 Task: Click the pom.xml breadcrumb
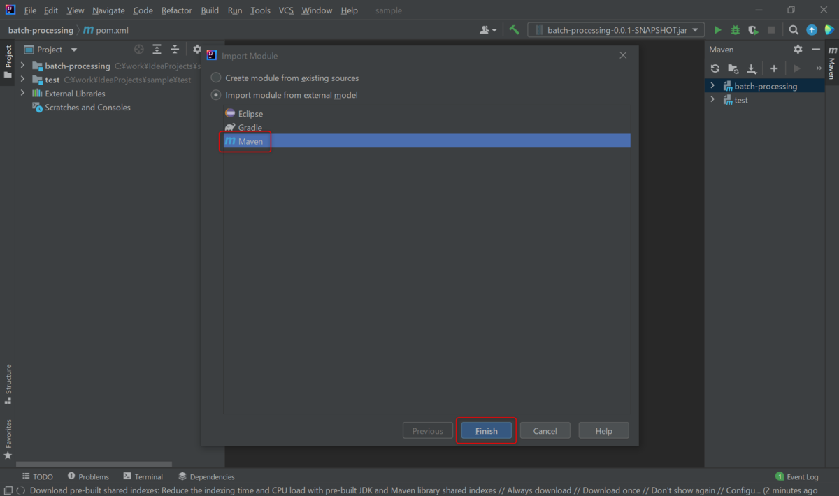pyautogui.click(x=106, y=30)
